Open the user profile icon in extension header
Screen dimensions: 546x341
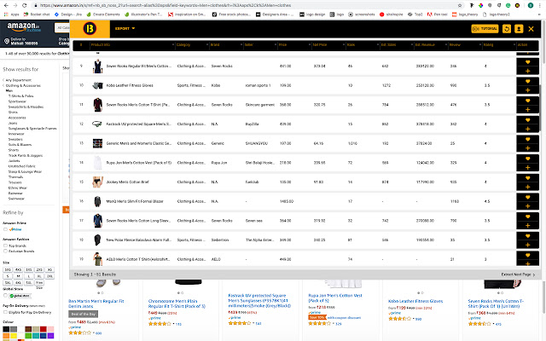coord(519,29)
